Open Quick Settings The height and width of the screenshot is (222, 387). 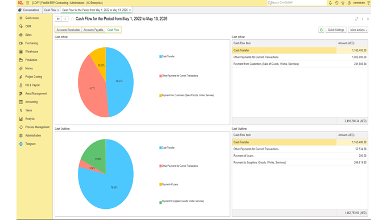pyautogui.click(x=336, y=30)
